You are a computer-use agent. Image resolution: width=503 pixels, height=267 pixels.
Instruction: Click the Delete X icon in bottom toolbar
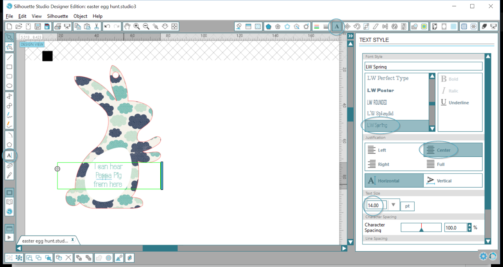(x=69, y=258)
